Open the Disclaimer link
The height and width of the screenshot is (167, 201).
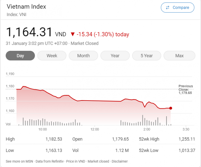(120, 161)
